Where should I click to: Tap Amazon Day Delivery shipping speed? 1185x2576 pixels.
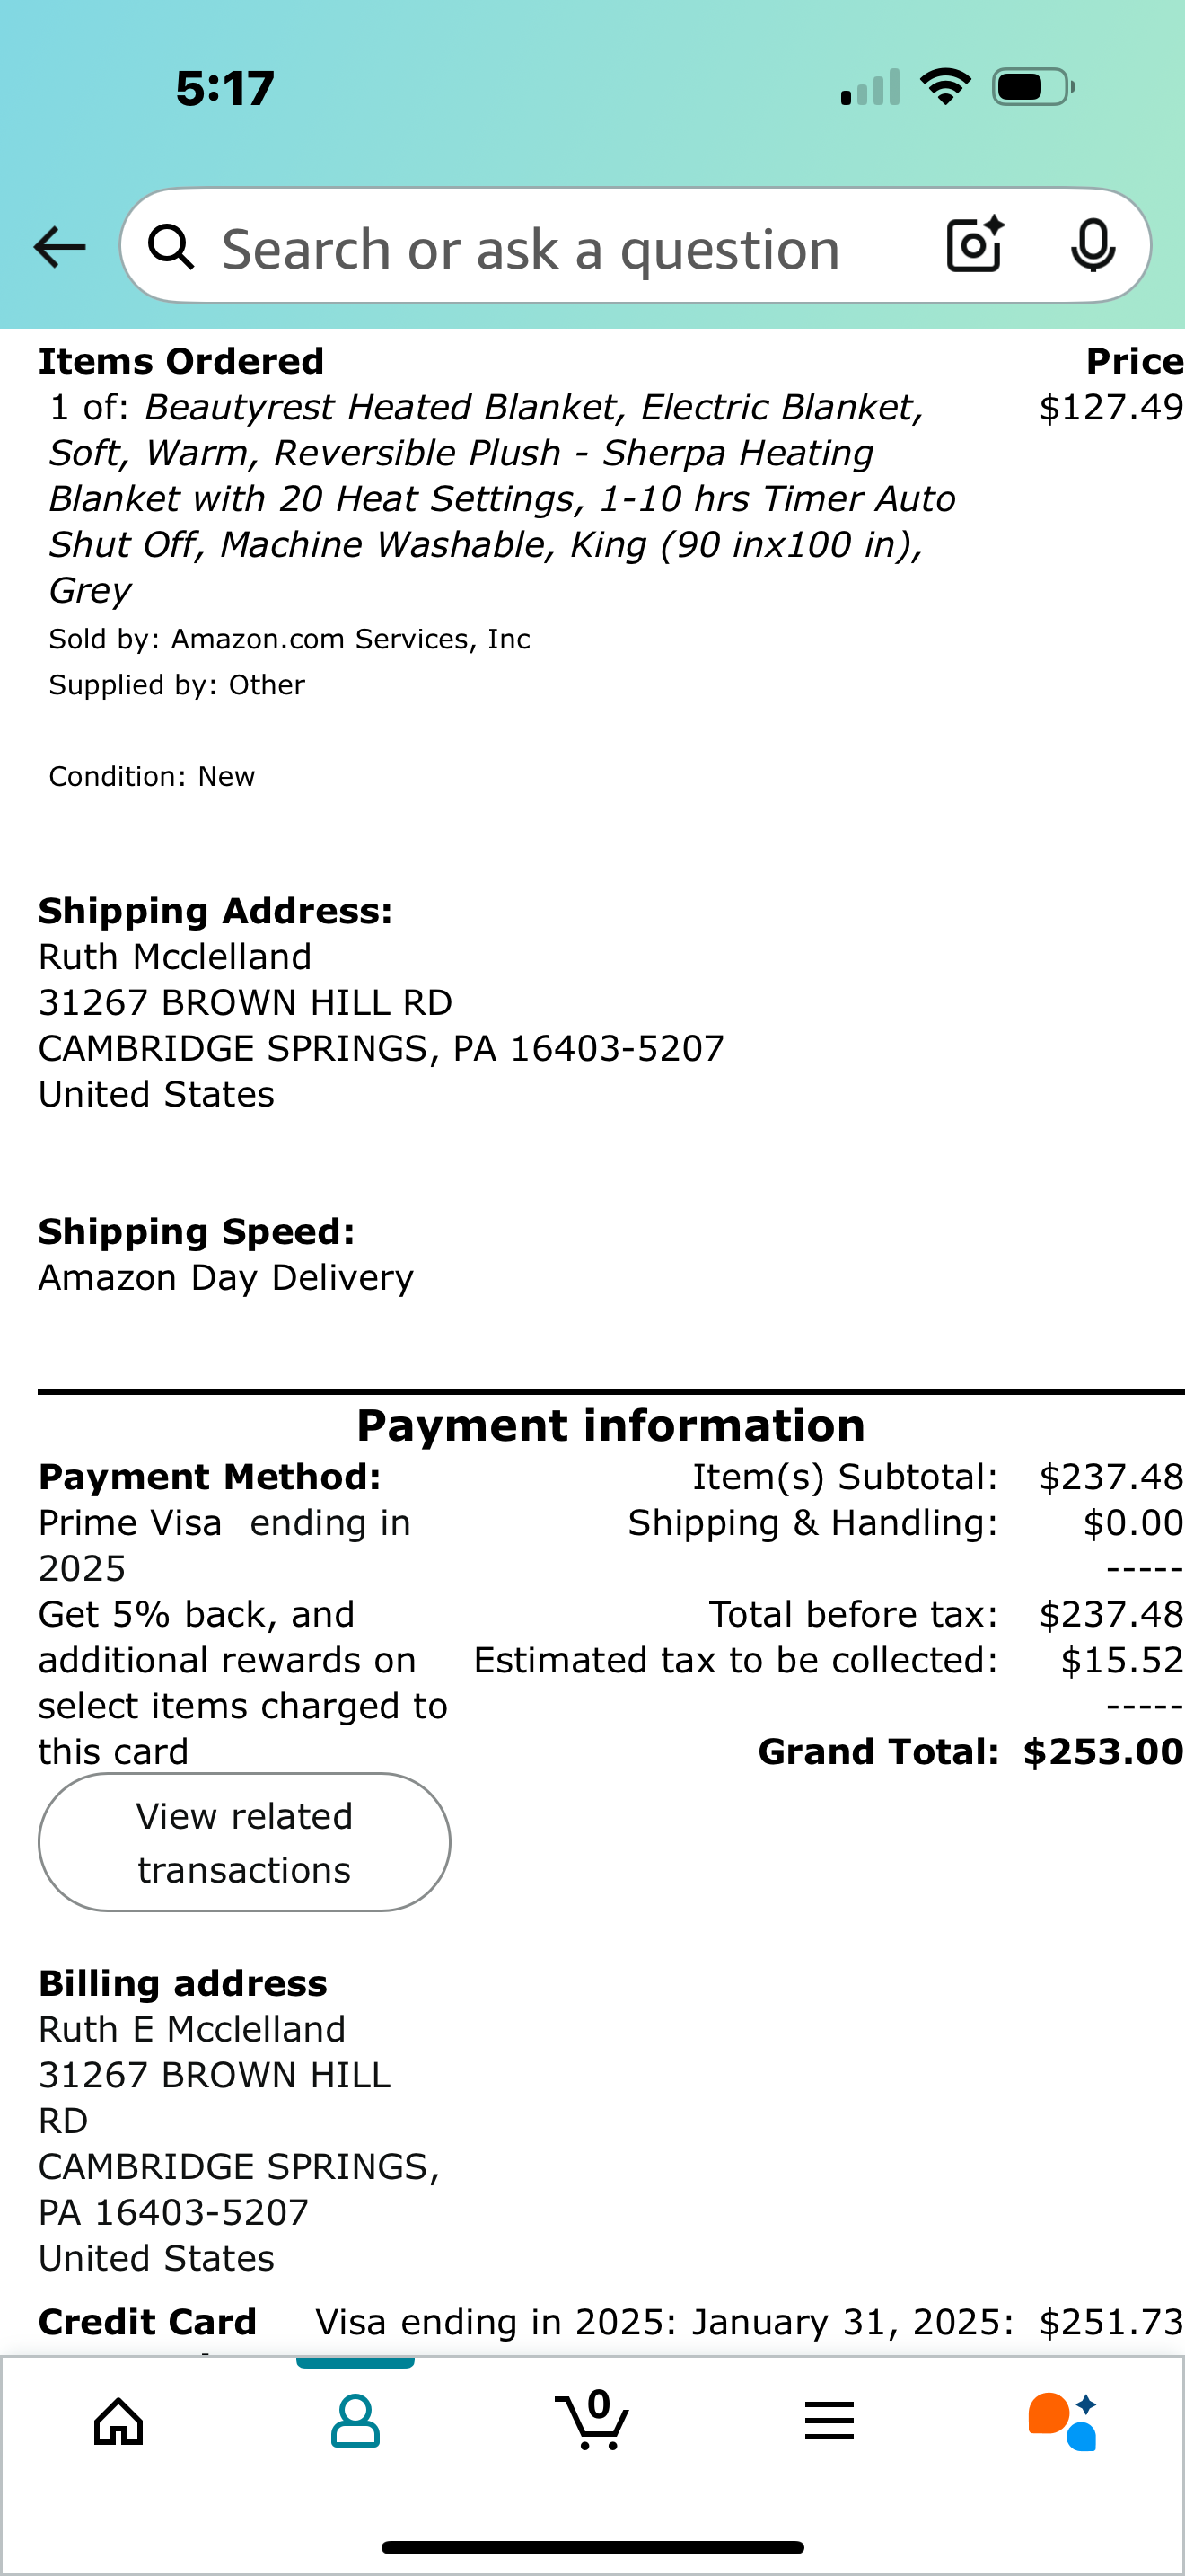pos(226,1277)
